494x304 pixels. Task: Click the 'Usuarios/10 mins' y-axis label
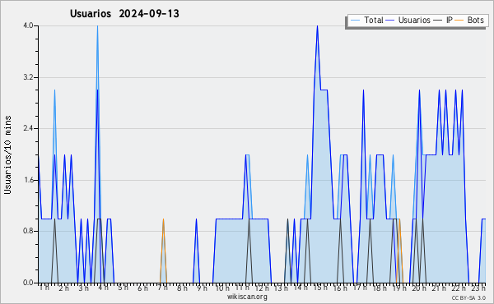(7, 154)
